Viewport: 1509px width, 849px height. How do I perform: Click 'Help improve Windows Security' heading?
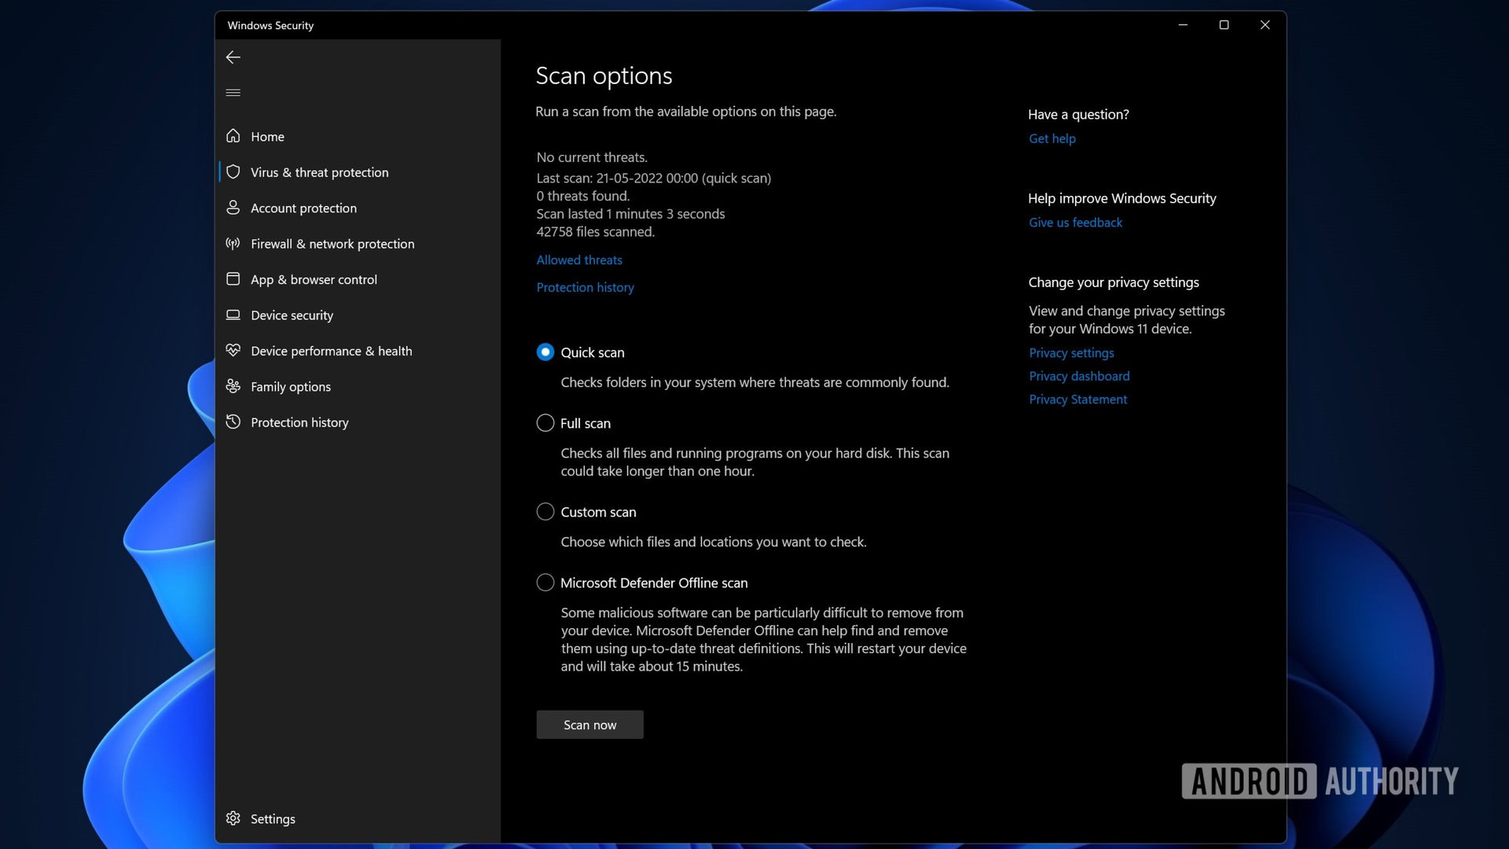click(x=1122, y=199)
